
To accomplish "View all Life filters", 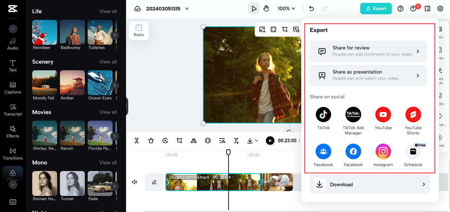I will pyautogui.click(x=108, y=11).
